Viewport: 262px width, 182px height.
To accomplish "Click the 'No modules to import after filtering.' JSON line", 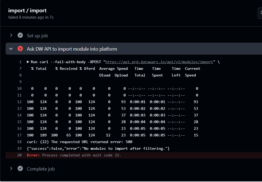I will coord(98,148).
